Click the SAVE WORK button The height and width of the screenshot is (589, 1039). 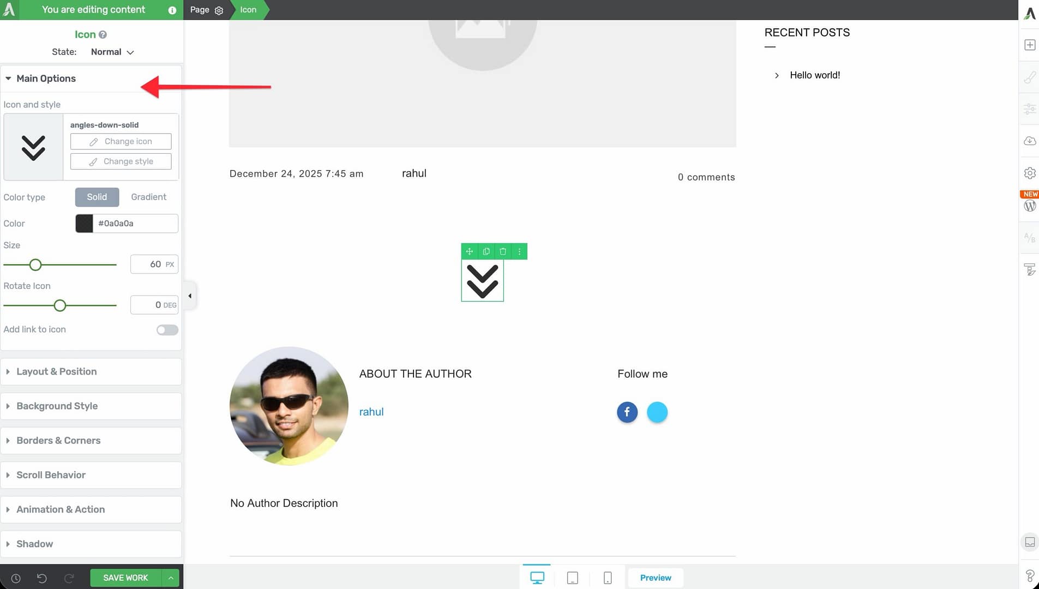coord(125,578)
